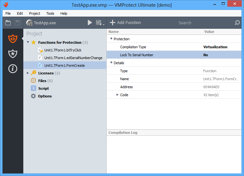Screen dimensions: 244x176
Task: Select the Compilation Type row label
Action: point(133,47)
